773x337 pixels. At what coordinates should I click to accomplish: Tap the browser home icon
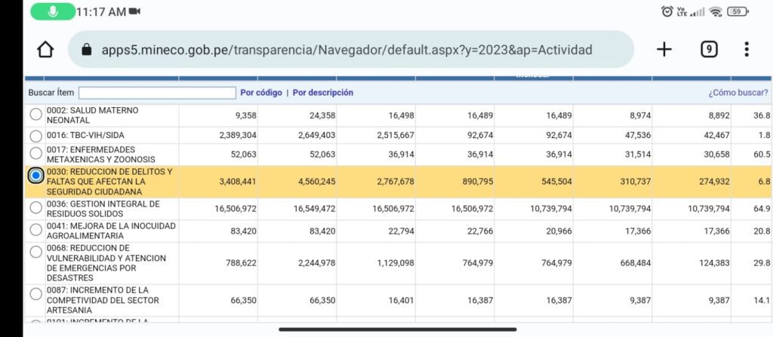45,49
